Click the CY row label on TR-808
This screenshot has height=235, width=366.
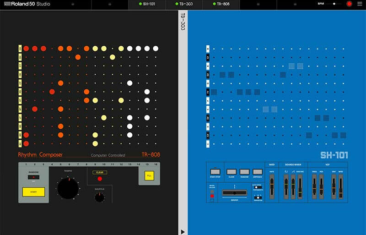(20, 66)
